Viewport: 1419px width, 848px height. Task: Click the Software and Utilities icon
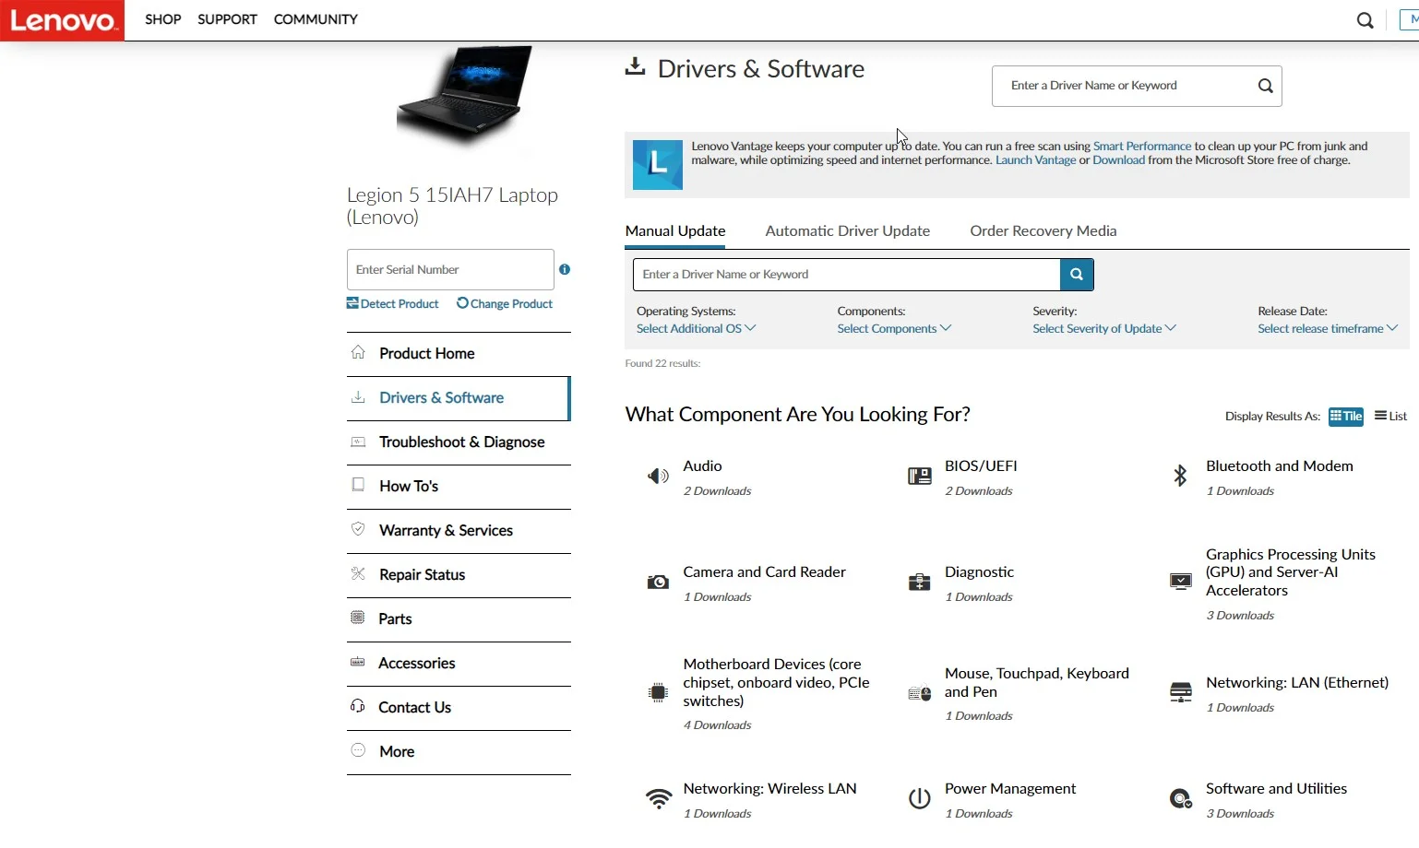pos(1181,798)
